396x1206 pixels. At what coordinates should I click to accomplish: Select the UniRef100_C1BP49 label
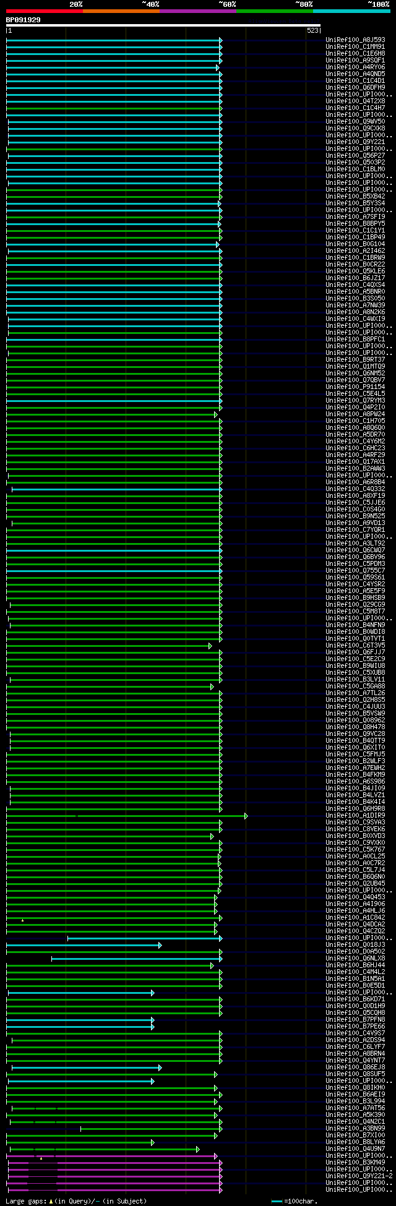click(x=355, y=237)
